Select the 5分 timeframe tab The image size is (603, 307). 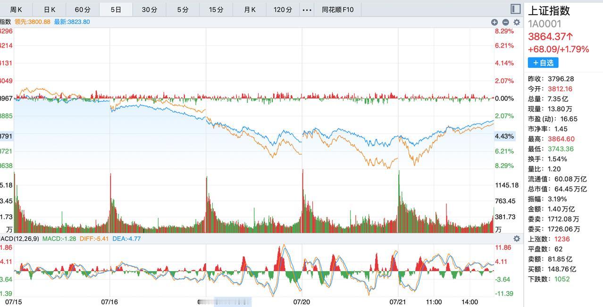click(183, 9)
